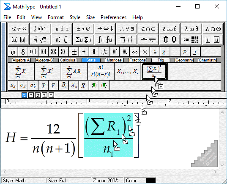Screen dimensions: 227x184
Task: Insert the alpha symbol
Action: coord(13,52)
